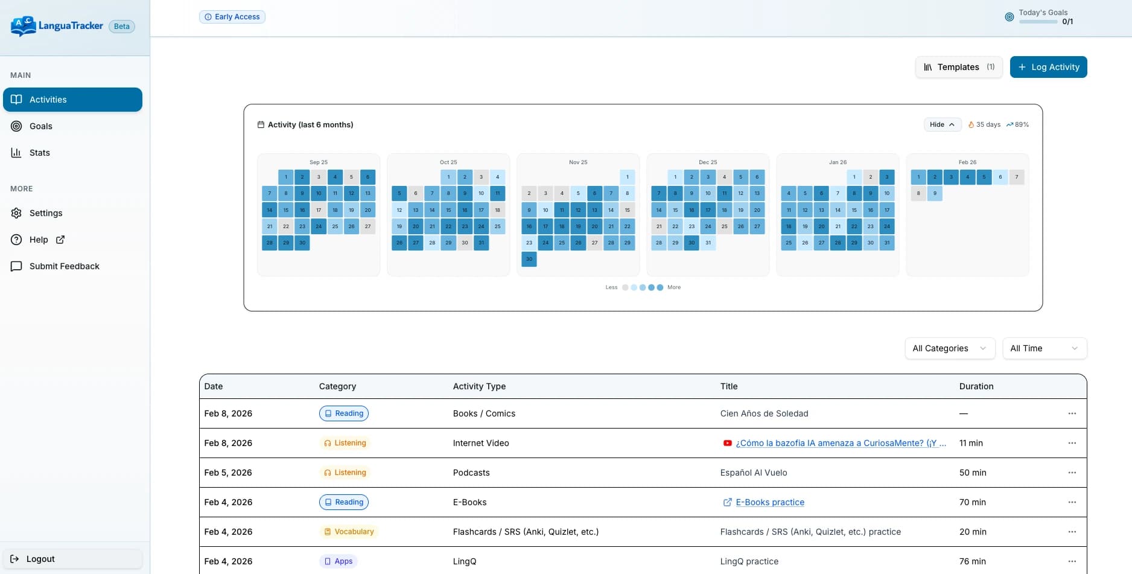Click the Feb 8 cell in the heatmap
This screenshot has height=574, width=1132.
(x=918, y=193)
